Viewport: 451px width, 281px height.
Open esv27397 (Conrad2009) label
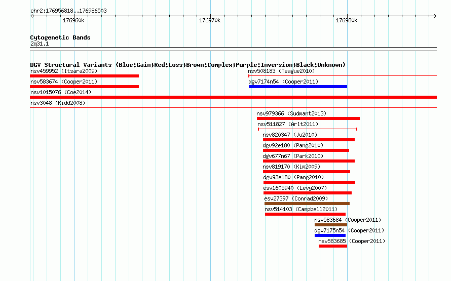pos(296,198)
